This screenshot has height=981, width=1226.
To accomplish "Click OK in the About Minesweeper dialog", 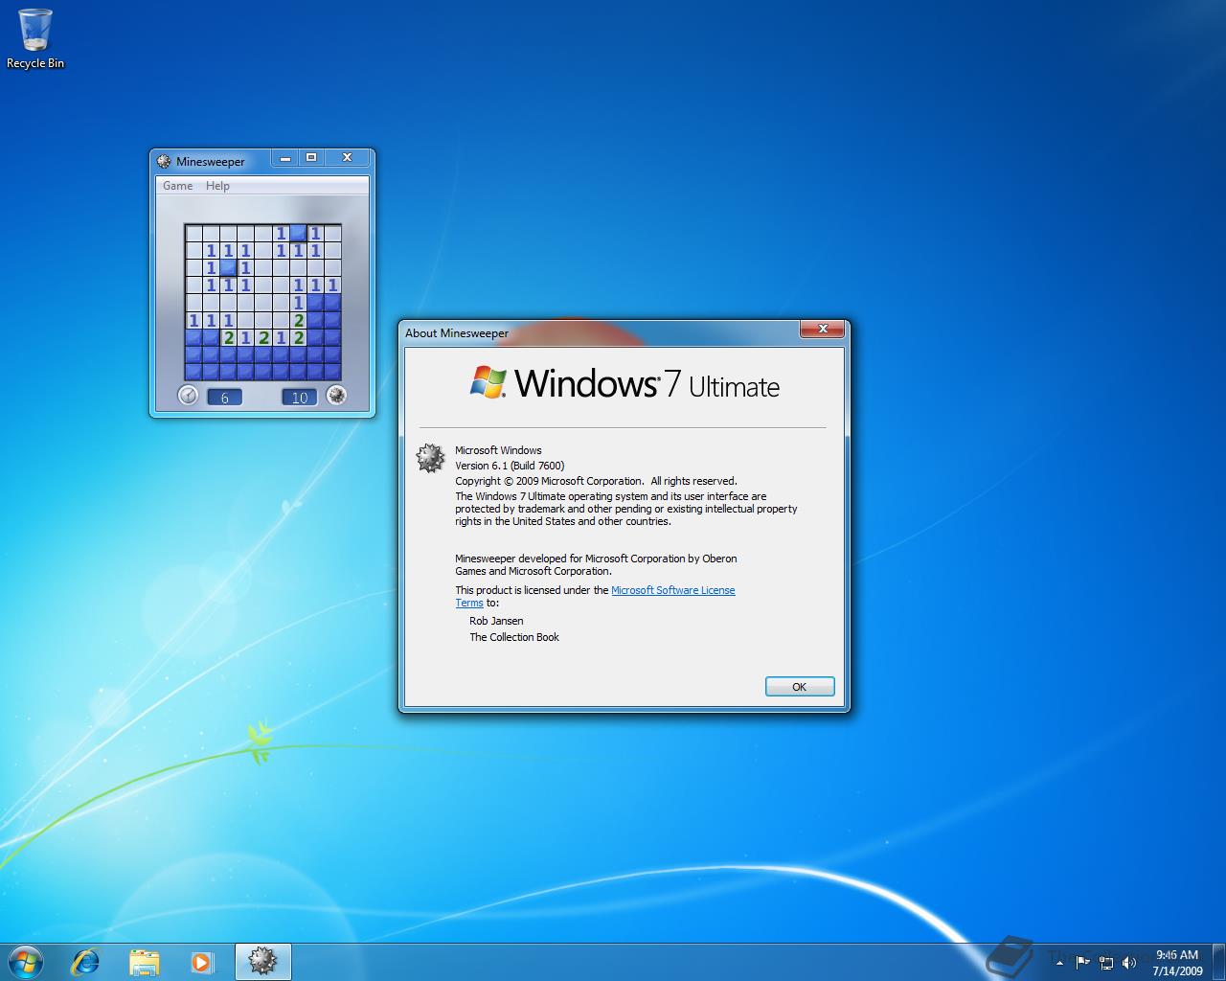I will (800, 687).
